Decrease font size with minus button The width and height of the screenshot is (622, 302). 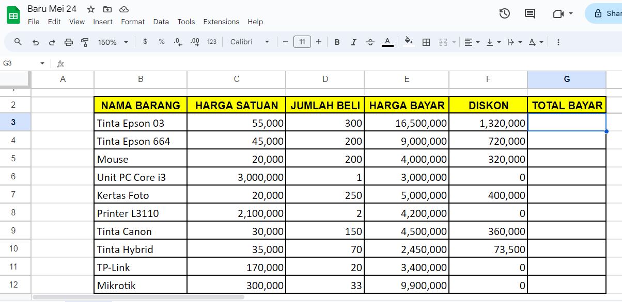click(x=286, y=42)
